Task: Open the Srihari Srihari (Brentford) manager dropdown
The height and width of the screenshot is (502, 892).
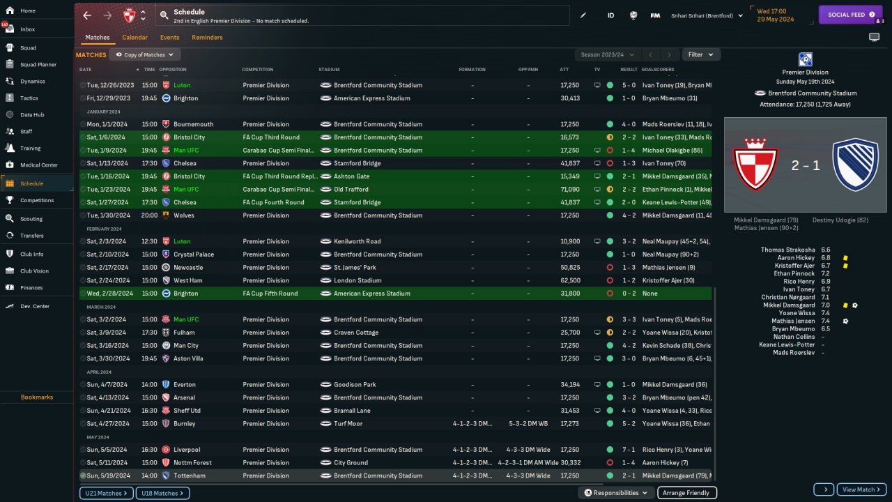Action: pos(707,15)
